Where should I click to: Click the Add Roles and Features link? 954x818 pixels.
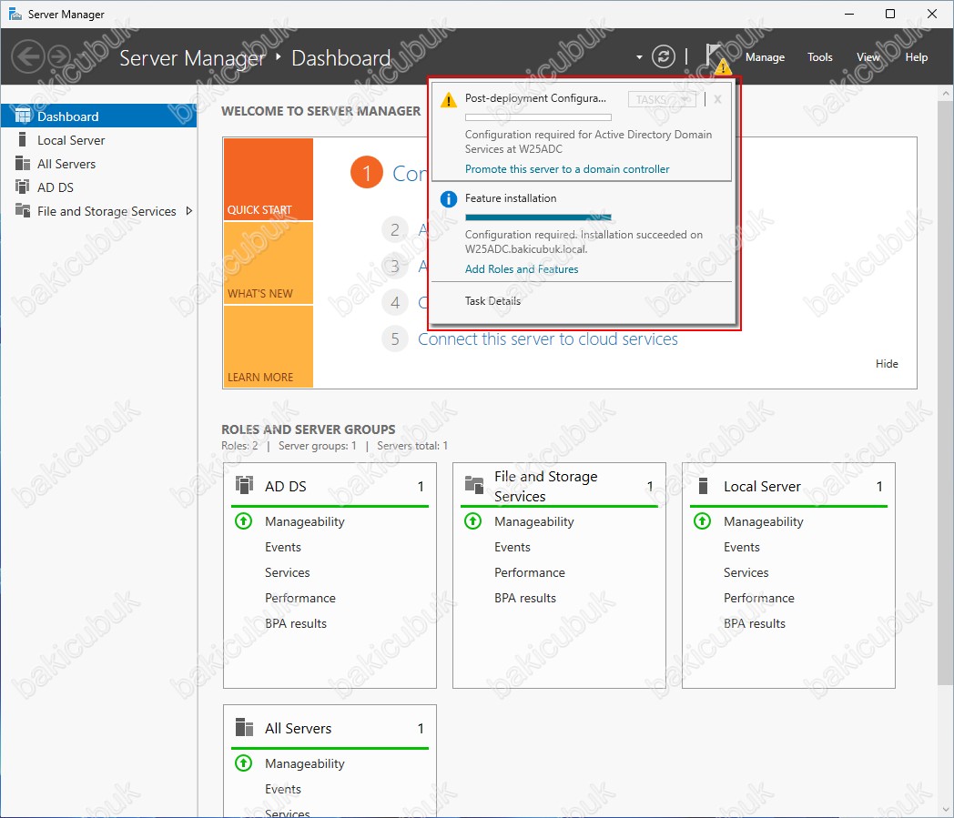click(522, 268)
